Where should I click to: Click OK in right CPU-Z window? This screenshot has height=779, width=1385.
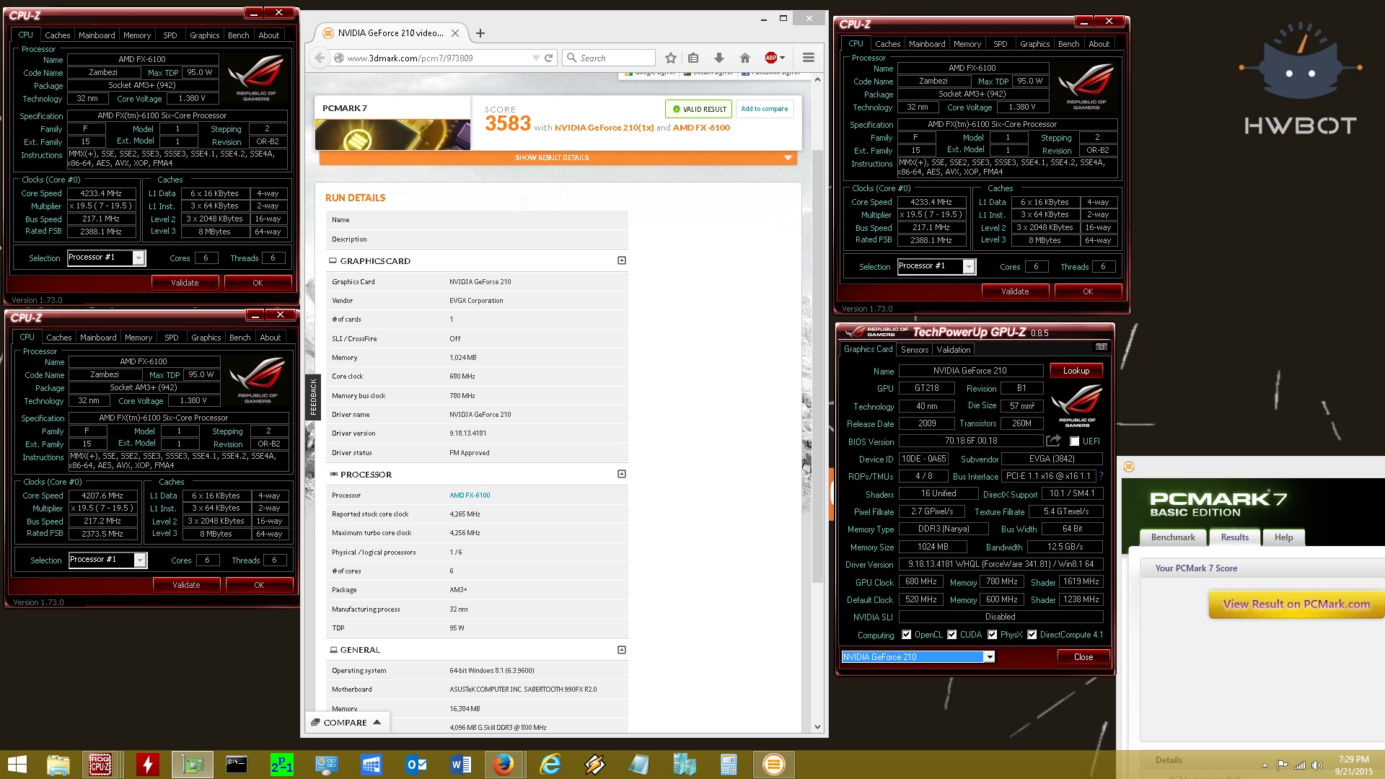1088,291
